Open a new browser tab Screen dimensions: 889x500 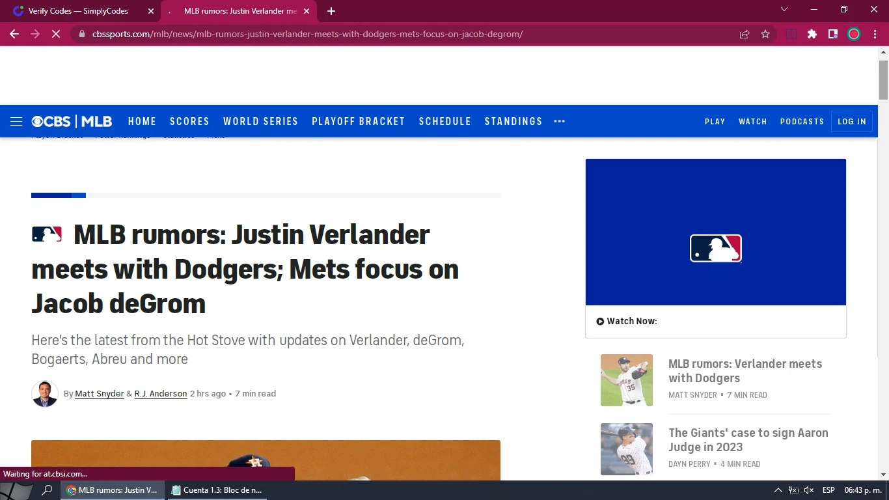(331, 11)
